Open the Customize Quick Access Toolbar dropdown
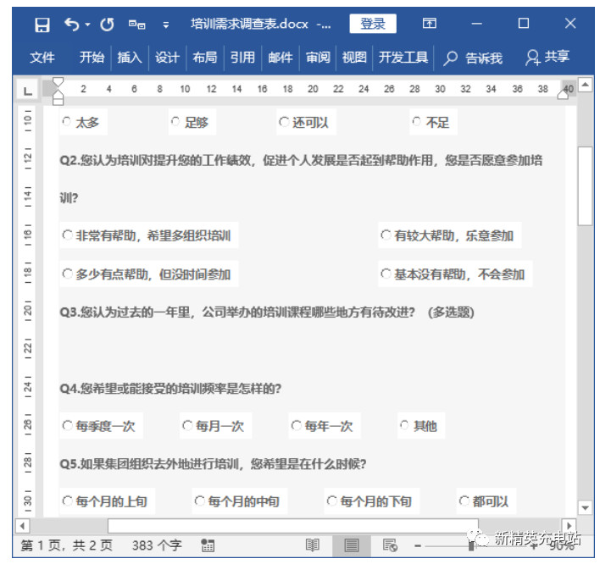 point(166,25)
